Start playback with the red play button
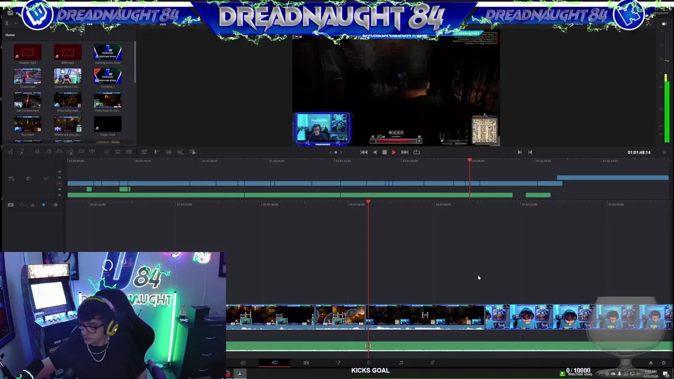 (x=393, y=152)
